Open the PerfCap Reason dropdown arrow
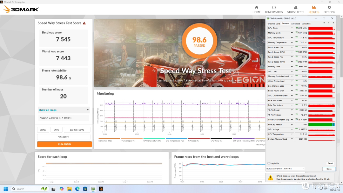Image resolution: width=343 pixels, height=193 pixels. coord(292,124)
